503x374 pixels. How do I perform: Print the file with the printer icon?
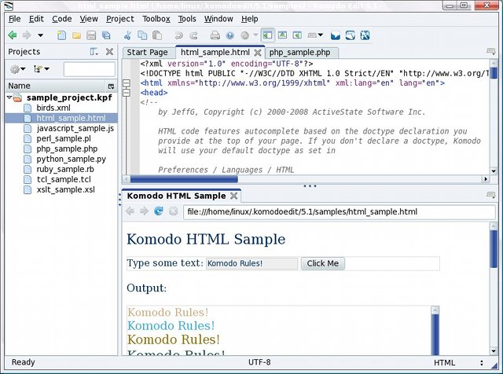tap(215, 35)
